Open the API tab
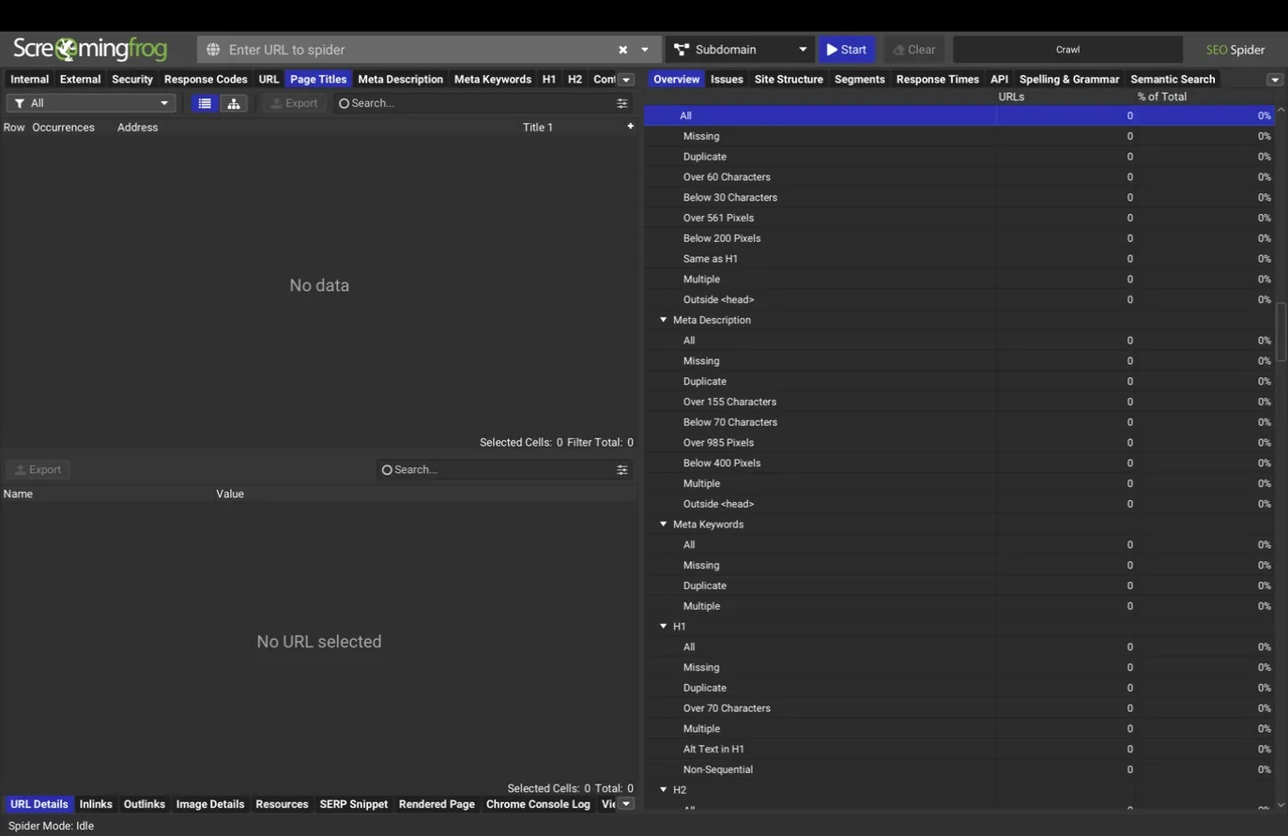 point(999,80)
